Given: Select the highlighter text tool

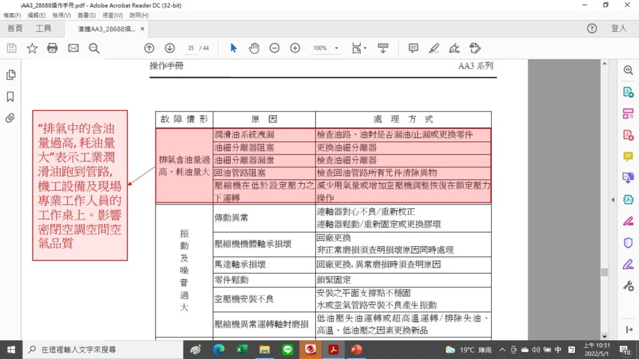Looking at the screenshot, I should point(434,48).
